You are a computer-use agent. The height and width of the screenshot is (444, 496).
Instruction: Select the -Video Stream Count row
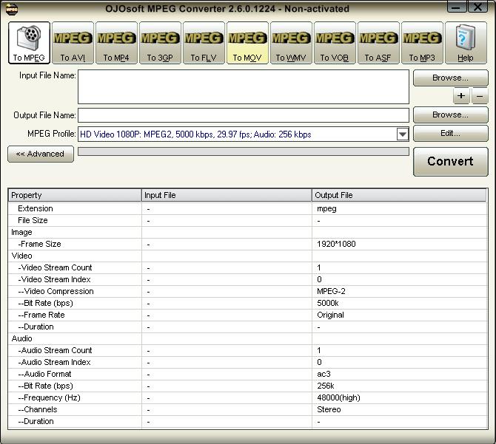coord(248,267)
